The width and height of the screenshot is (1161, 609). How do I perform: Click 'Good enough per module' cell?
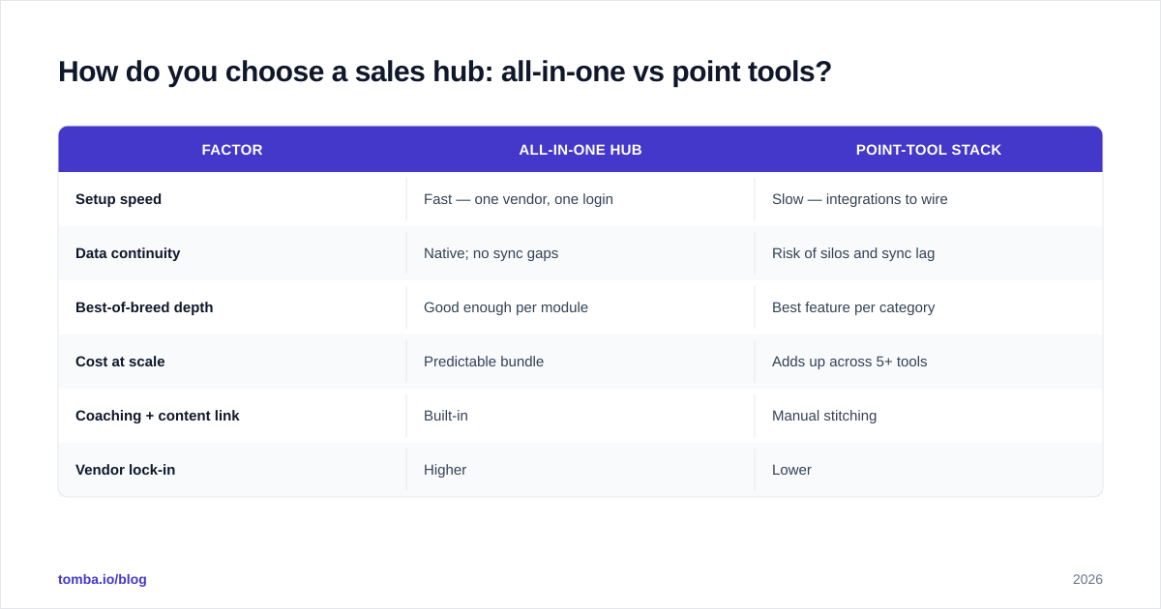tap(506, 307)
